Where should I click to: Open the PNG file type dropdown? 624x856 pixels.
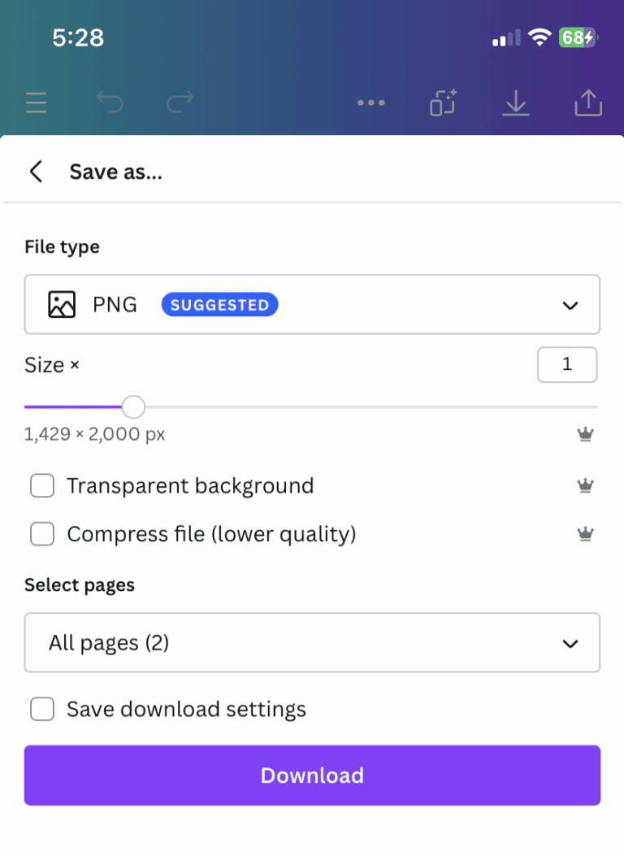pyautogui.click(x=312, y=304)
